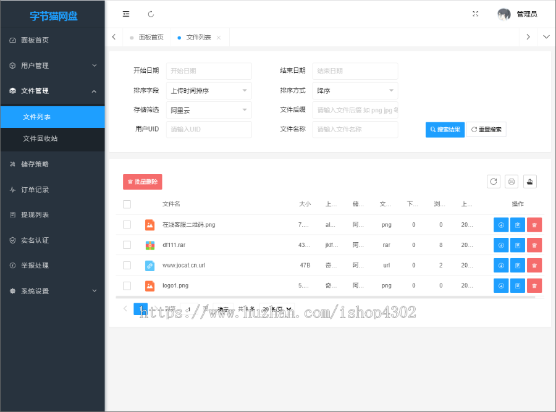Click link icon of www.jocat.cn.url

coord(150,265)
